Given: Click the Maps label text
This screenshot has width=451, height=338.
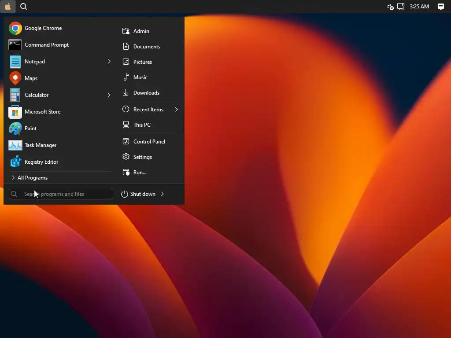Looking at the screenshot, I should [x=31, y=78].
